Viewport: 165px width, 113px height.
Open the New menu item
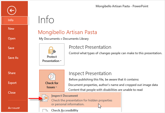coord(11,29)
